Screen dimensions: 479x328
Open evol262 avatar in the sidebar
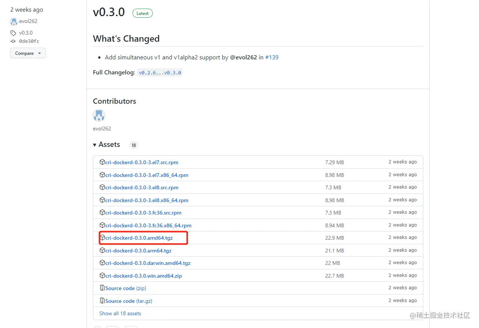tap(14, 21)
